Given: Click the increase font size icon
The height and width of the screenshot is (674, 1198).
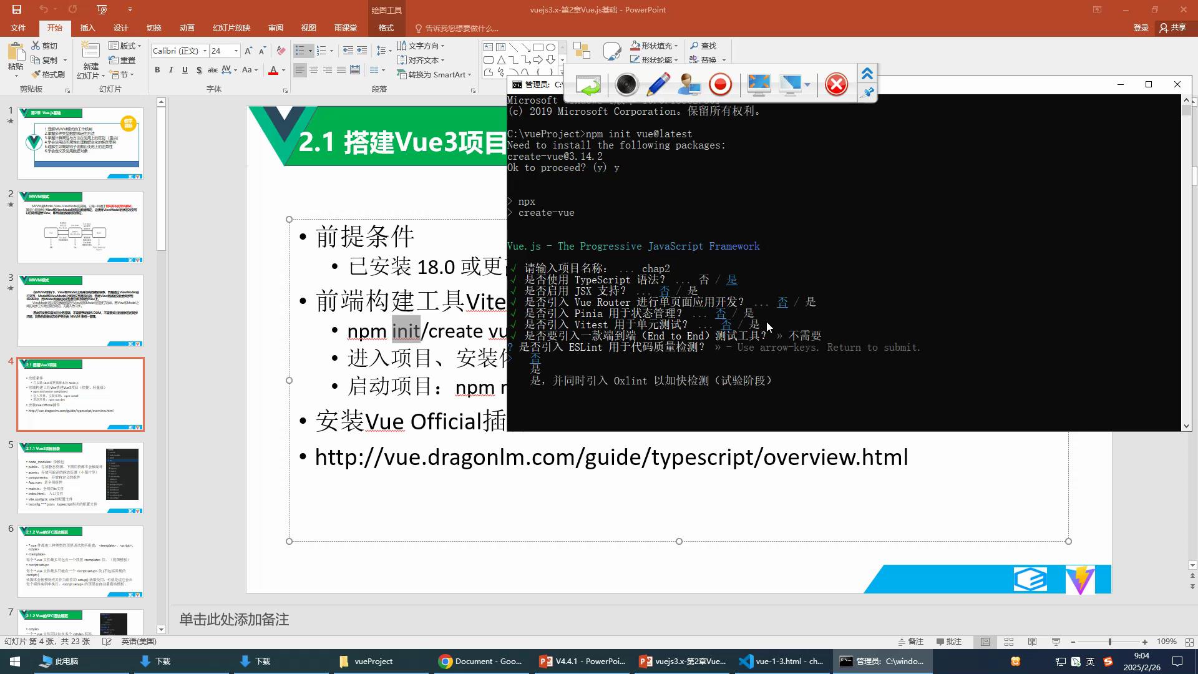Looking at the screenshot, I should coord(248,51).
